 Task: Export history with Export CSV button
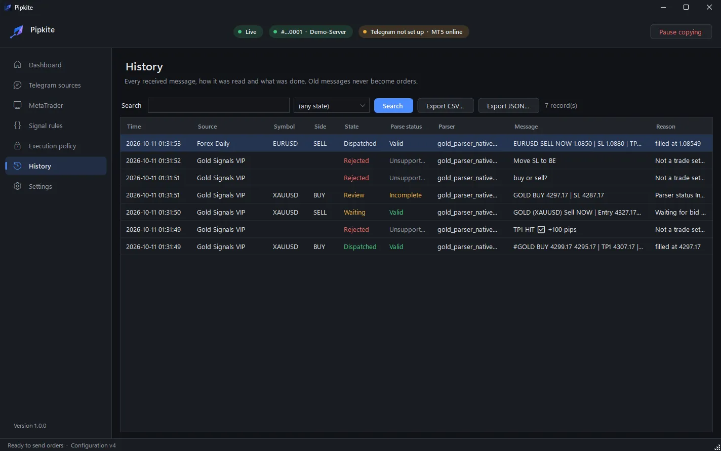pos(446,106)
